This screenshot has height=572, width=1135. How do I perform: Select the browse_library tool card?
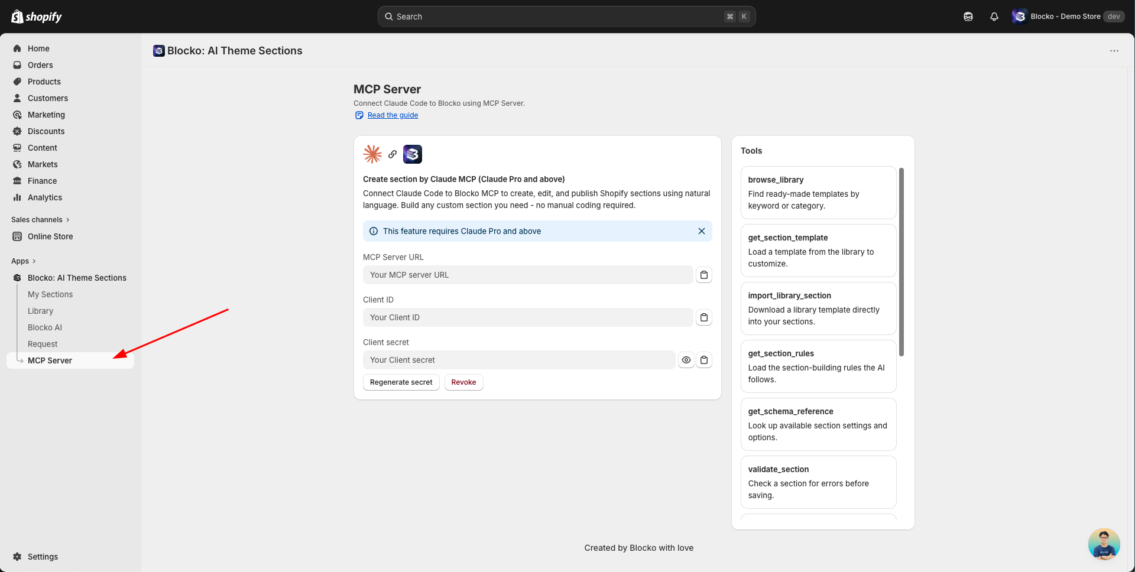point(818,193)
